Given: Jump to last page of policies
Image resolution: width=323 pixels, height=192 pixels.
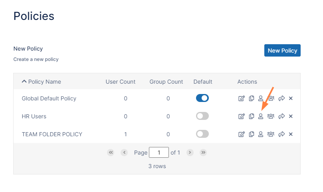Looking at the screenshot, I should (203, 153).
